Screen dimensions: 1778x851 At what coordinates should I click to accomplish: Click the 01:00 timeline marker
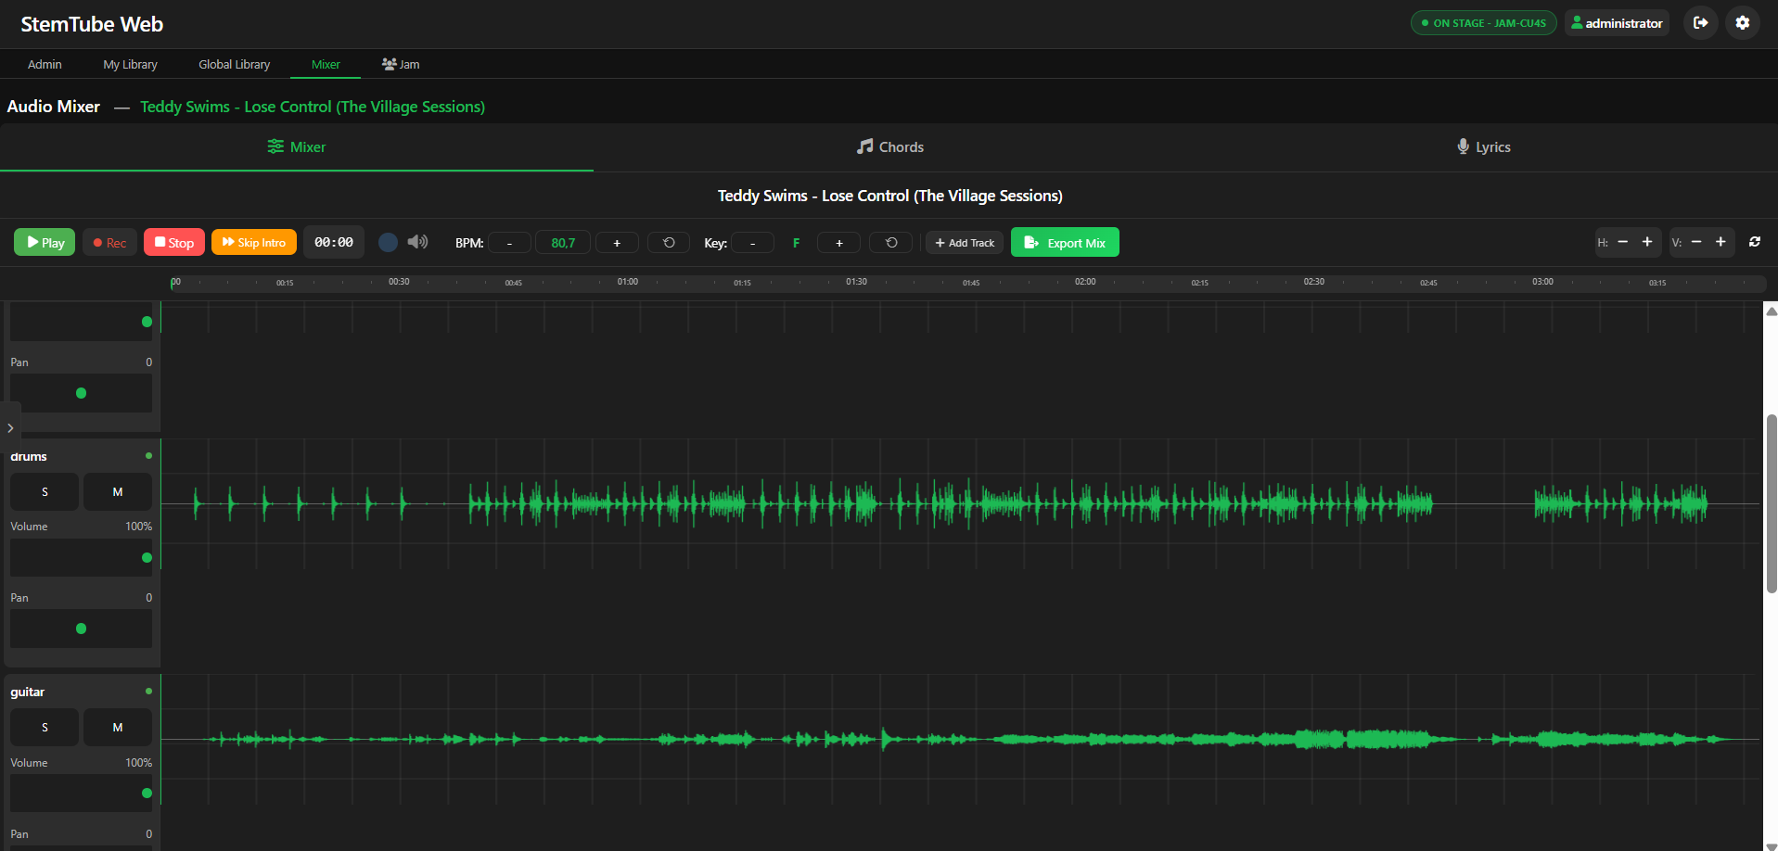[x=628, y=282]
